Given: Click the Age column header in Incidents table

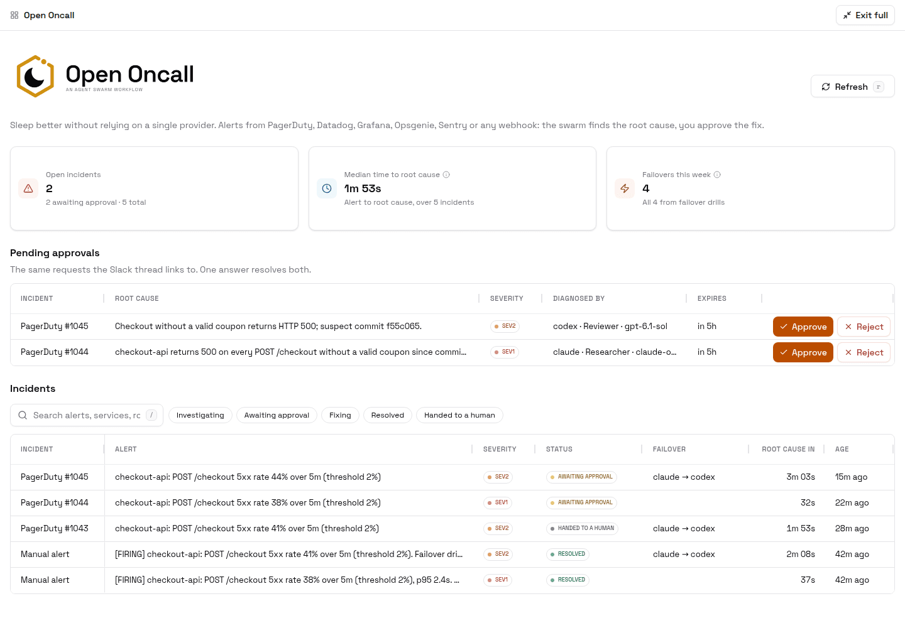Looking at the screenshot, I should [x=842, y=449].
